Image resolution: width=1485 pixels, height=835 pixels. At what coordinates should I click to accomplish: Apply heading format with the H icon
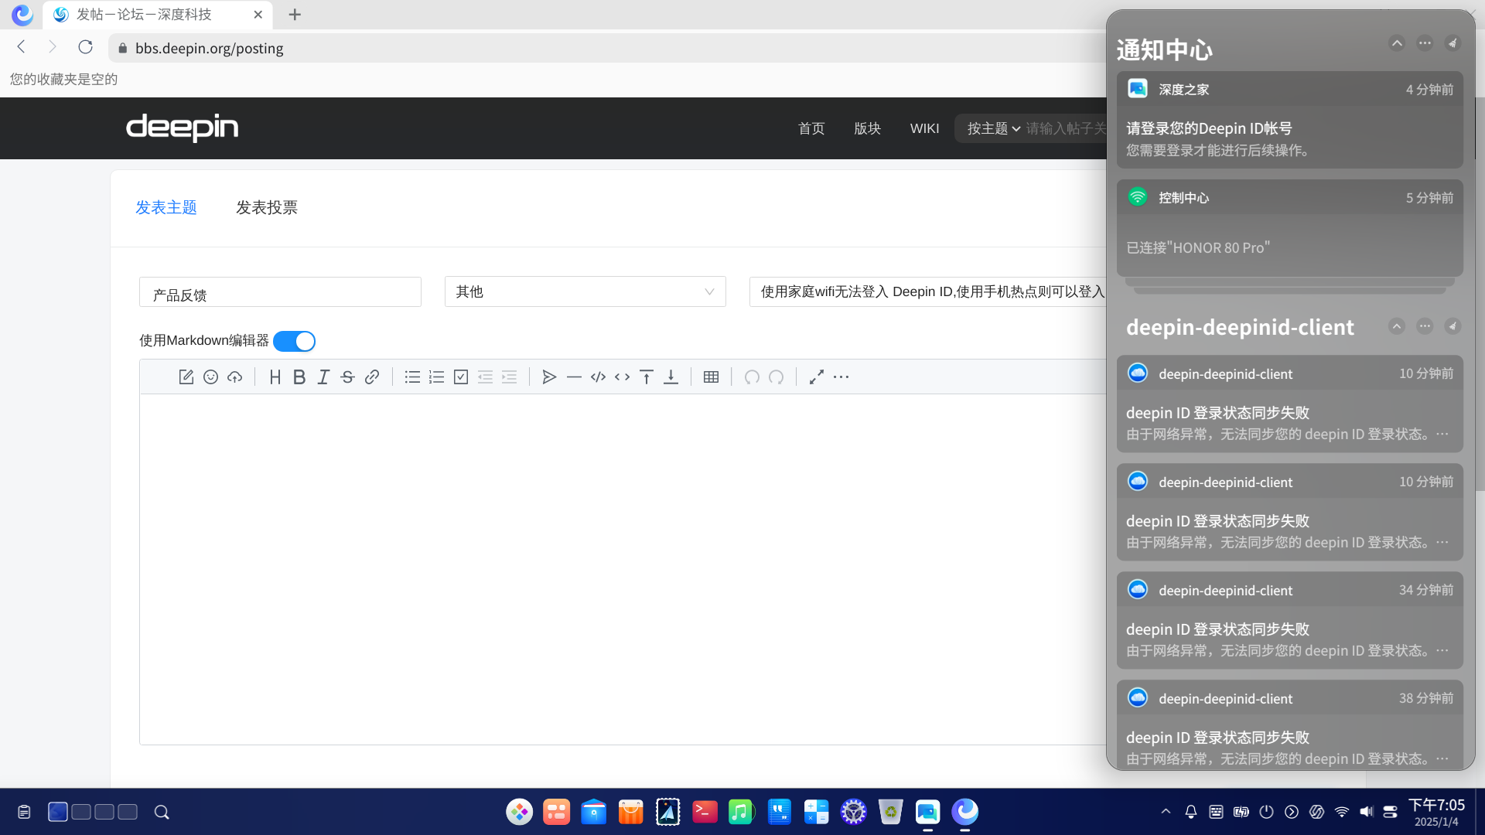coord(275,377)
